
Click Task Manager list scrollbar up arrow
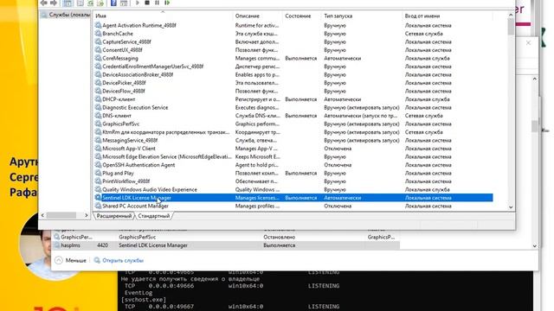point(535,79)
